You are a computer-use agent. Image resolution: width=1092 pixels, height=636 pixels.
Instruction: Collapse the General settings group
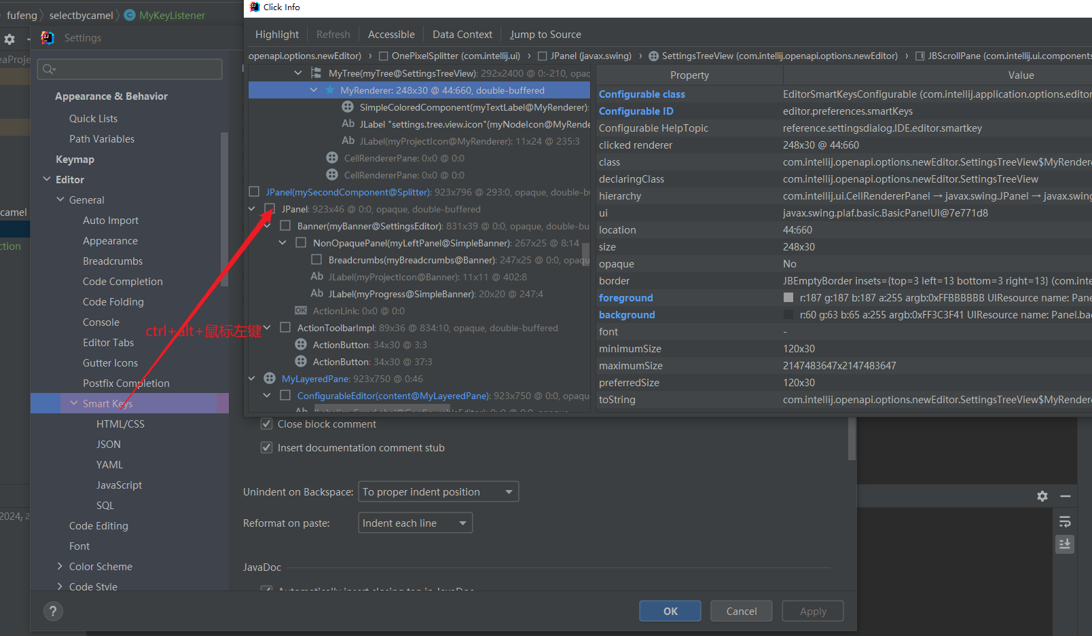click(x=60, y=200)
